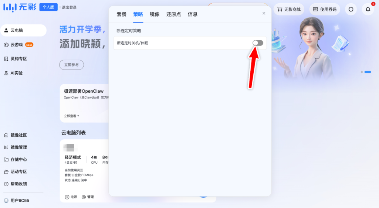Viewport: 379px width, 208px height.
Task: Click the 帮助反馈 question mark icon
Action: coord(6,184)
